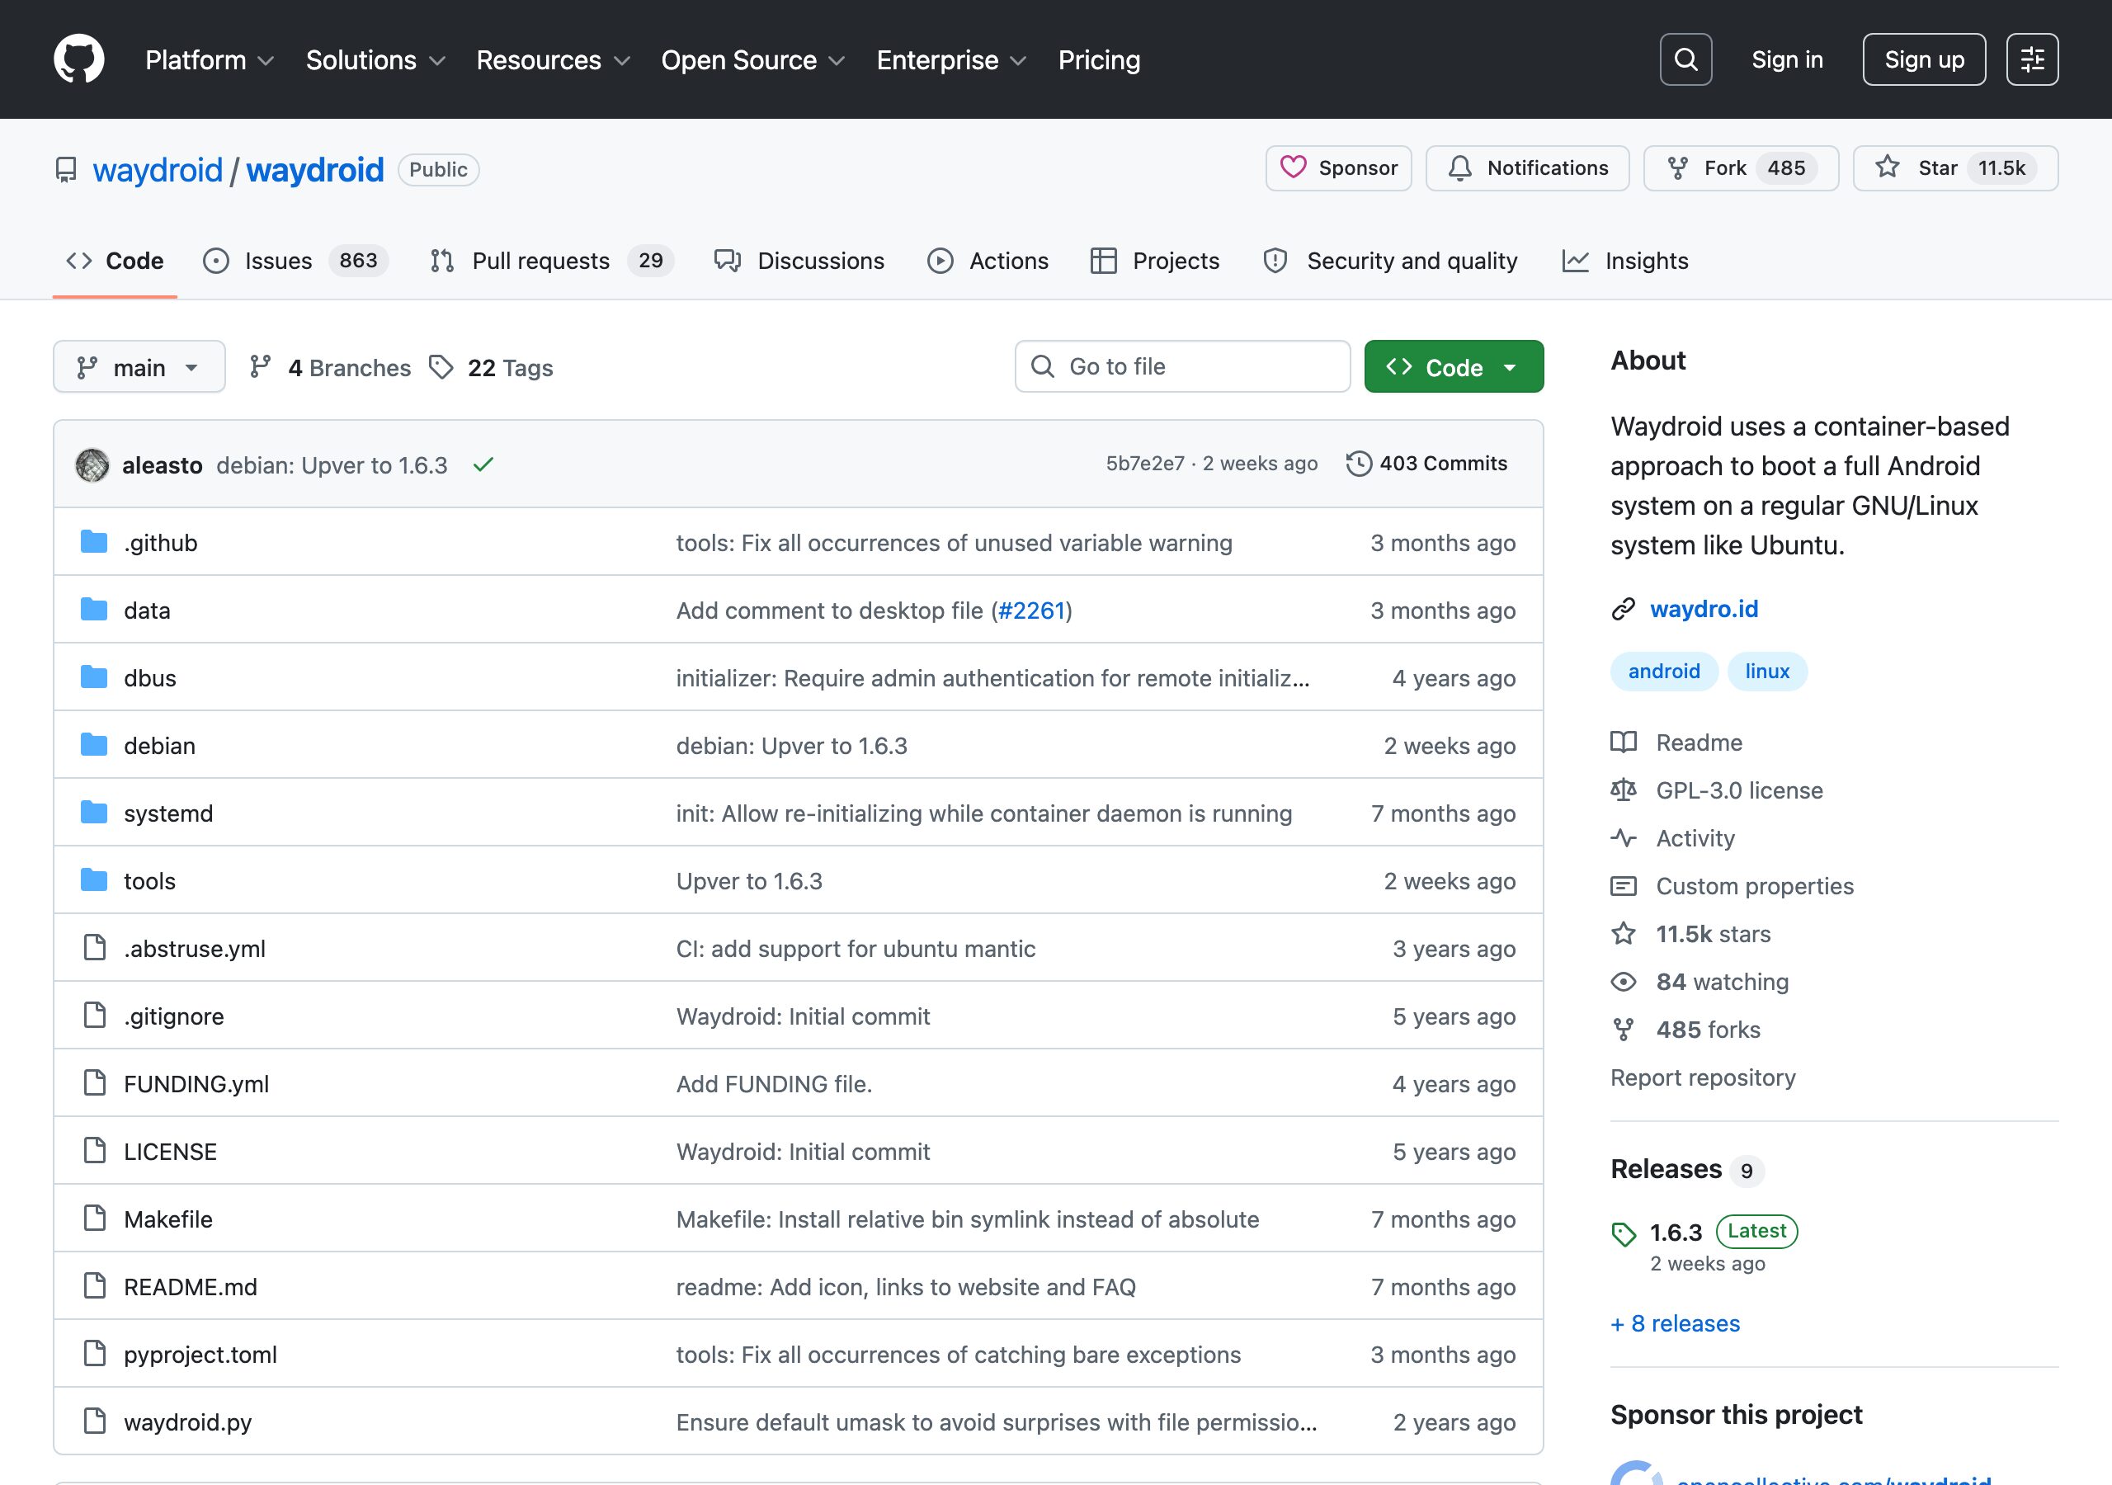This screenshot has width=2112, height=1485.
Task: Click the watching eye icon
Action: point(1624,982)
